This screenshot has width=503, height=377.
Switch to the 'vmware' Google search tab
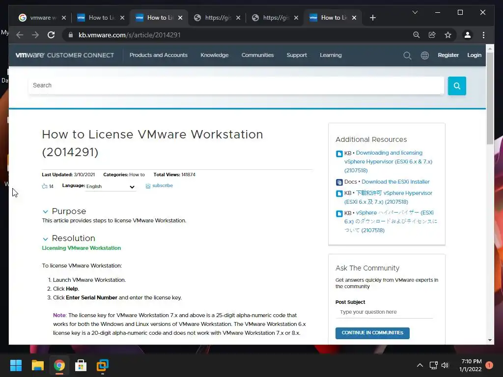[42, 18]
